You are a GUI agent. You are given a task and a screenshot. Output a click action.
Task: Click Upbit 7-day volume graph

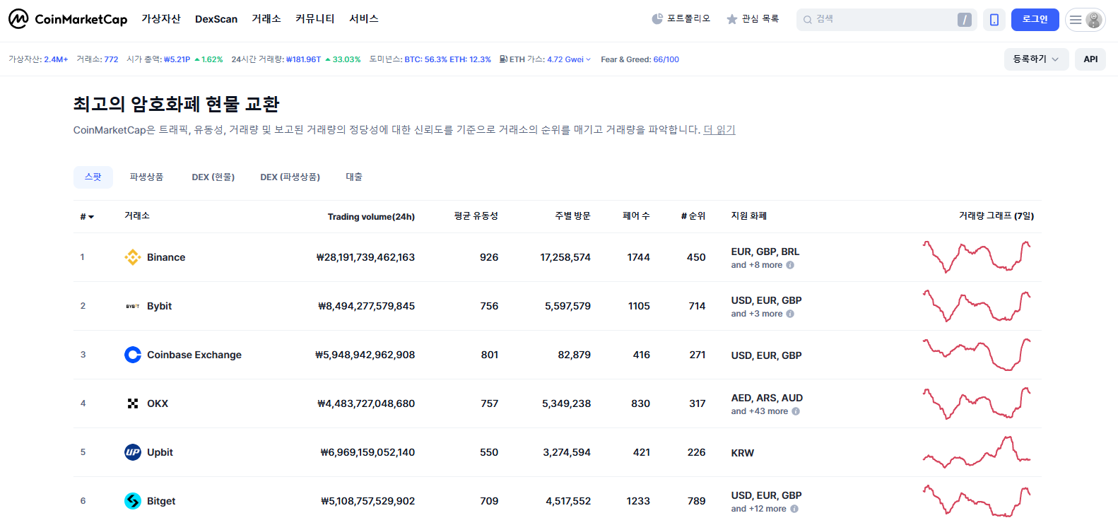(x=977, y=452)
